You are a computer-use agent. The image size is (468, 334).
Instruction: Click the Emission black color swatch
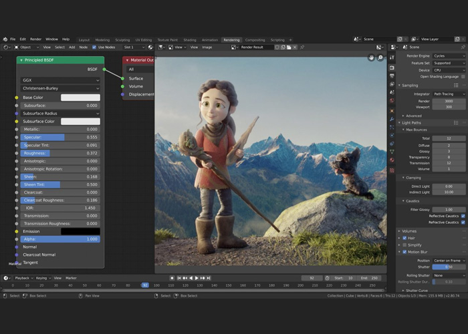point(81,231)
